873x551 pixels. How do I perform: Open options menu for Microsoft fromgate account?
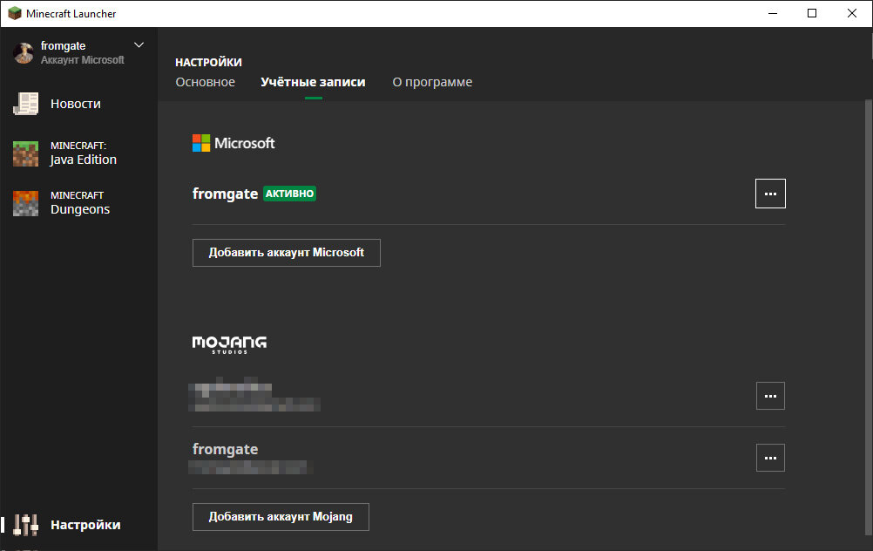[x=770, y=194]
